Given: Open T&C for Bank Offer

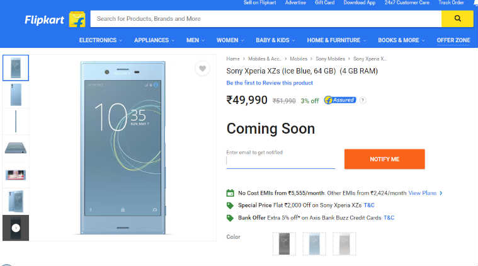Looking at the screenshot, I should pyautogui.click(x=389, y=218).
